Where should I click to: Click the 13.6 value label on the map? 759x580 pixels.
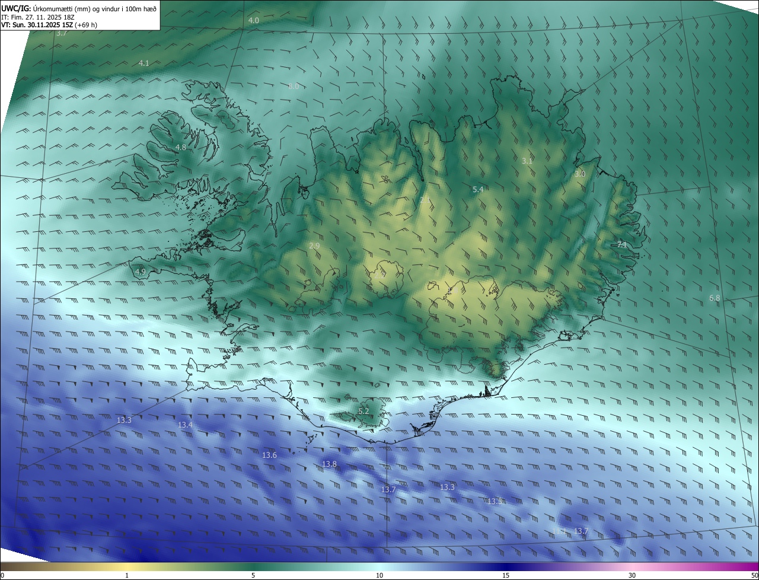click(270, 455)
